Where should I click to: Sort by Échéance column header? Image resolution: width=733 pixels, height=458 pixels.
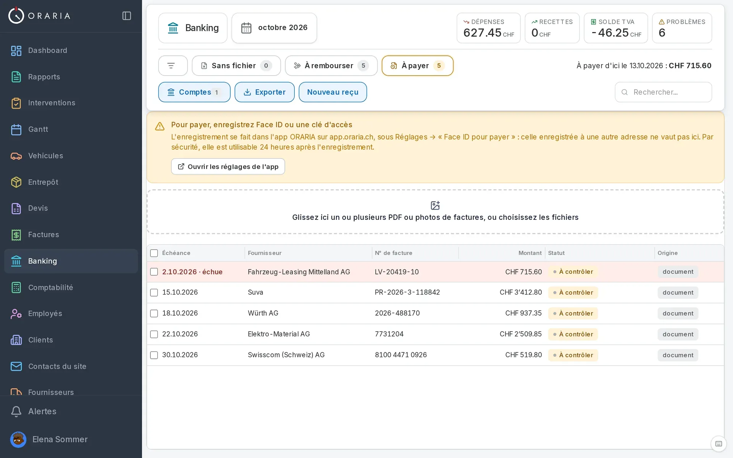176,253
